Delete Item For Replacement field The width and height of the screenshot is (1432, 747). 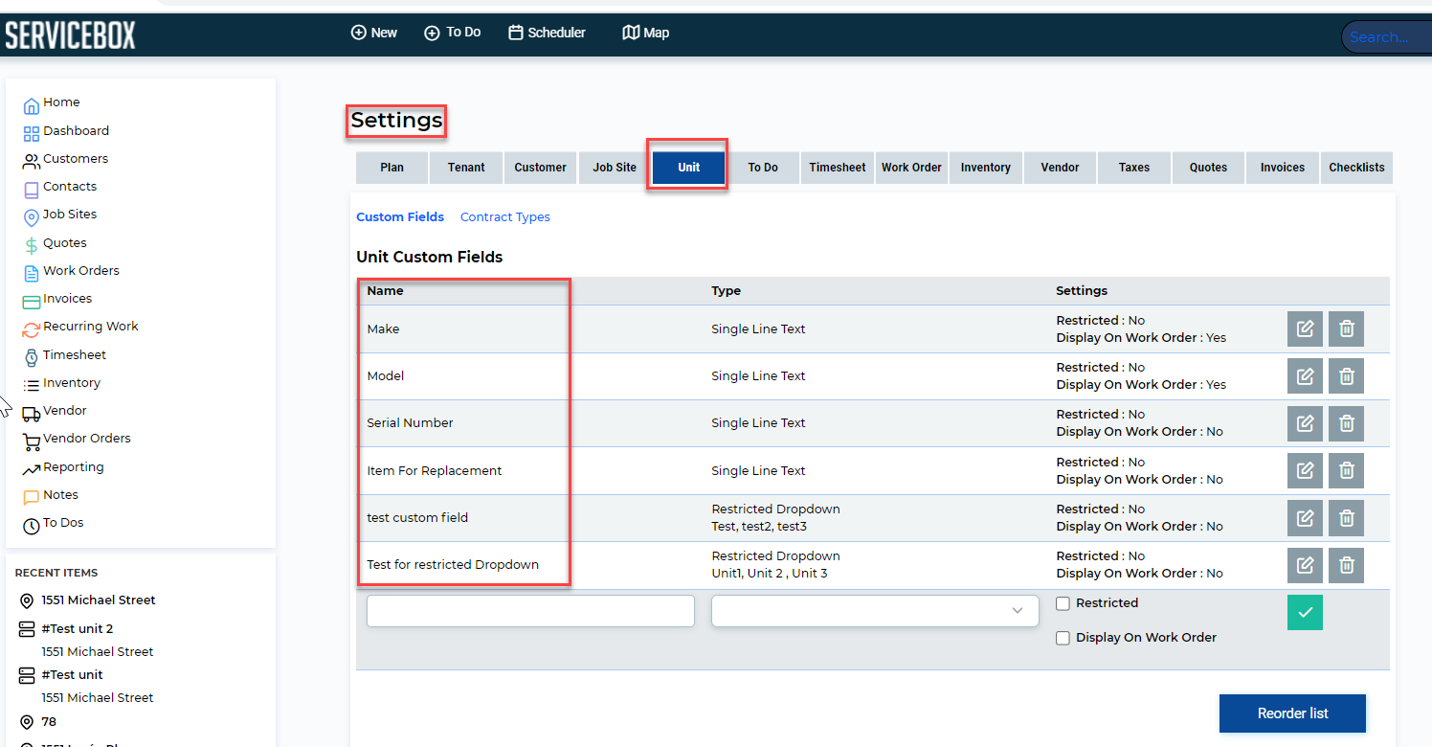[1346, 470]
